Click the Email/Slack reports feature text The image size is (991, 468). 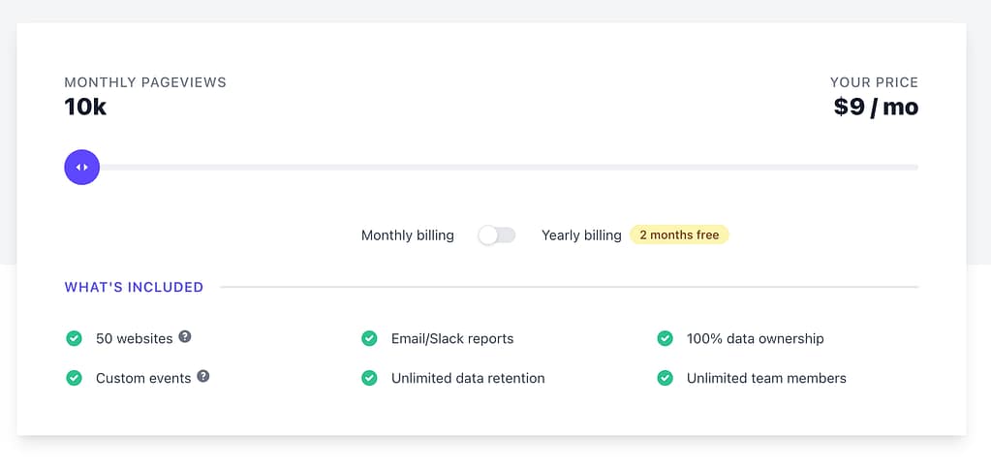452,339
